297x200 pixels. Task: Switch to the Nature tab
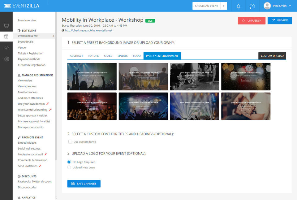(x=93, y=56)
